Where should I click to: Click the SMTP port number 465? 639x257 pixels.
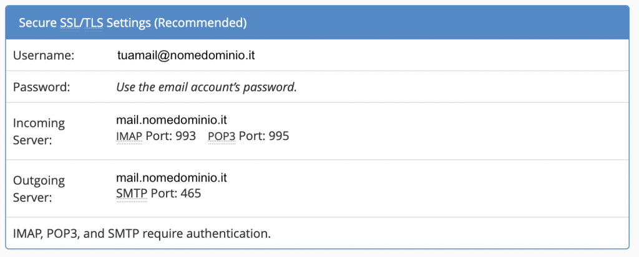point(190,194)
